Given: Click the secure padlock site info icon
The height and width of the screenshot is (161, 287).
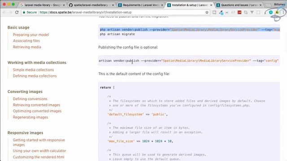Looking at the screenshot, I should click(24, 12).
